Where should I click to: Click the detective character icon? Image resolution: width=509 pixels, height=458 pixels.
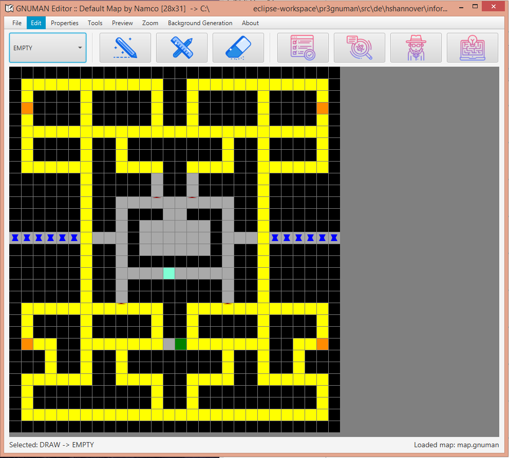pyautogui.click(x=416, y=48)
